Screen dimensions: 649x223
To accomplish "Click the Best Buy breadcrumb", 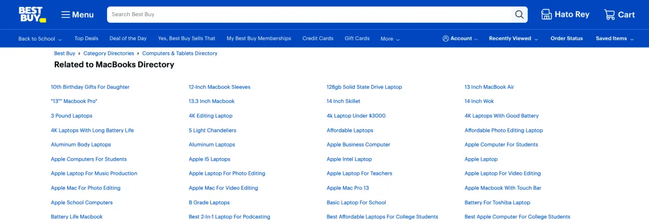I will 64,53.
